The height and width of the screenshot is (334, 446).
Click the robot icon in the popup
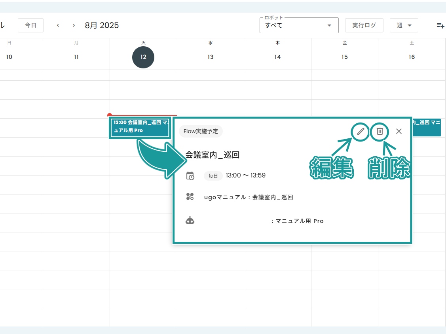tap(190, 221)
